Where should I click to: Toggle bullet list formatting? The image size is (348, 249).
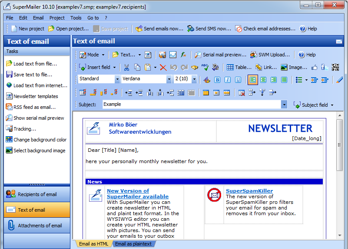click(299, 80)
